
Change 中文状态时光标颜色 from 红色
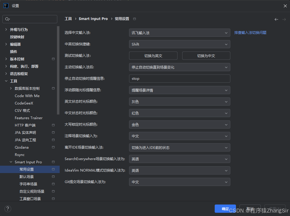point(180,113)
